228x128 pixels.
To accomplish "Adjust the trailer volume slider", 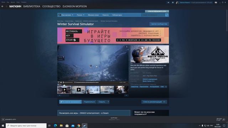I will [68, 82].
